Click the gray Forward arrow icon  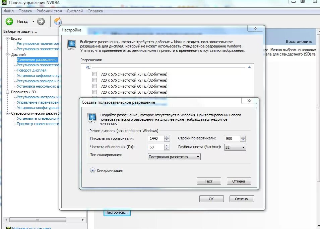tap(41, 21)
